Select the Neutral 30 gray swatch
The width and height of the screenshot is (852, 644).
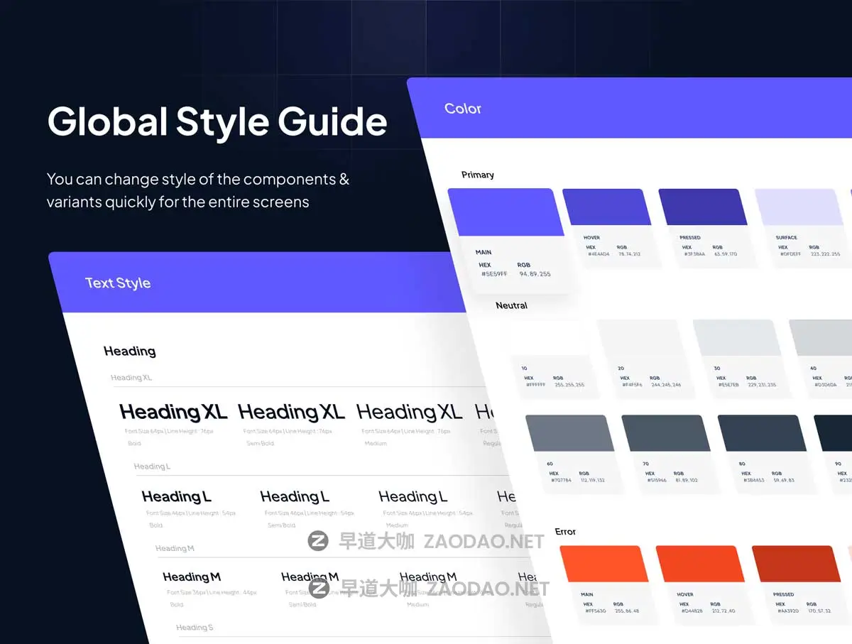pyautogui.click(x=737, y=338)
